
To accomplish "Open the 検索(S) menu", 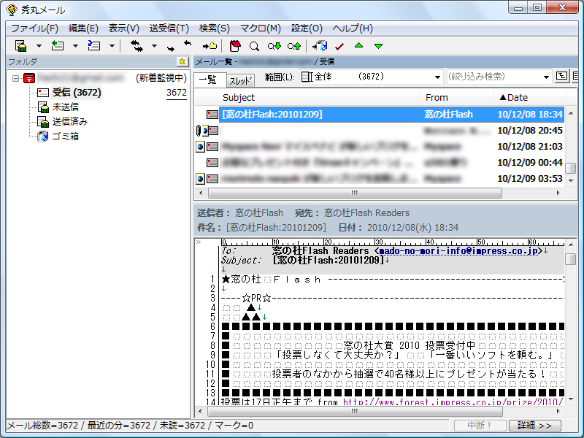I will point(214,28).
